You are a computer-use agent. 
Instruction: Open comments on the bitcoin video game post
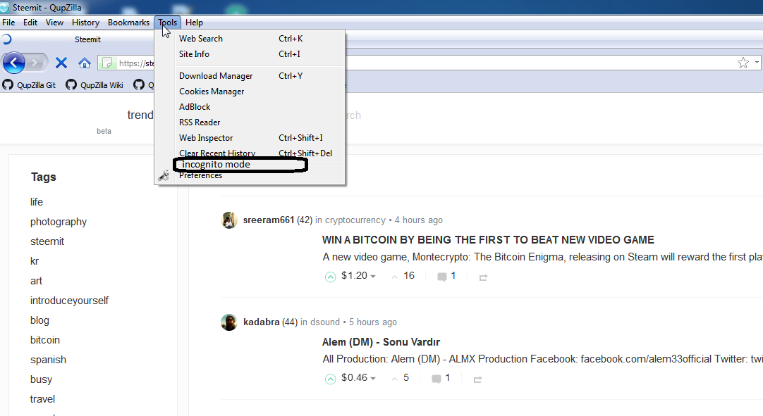click(446, 276)
